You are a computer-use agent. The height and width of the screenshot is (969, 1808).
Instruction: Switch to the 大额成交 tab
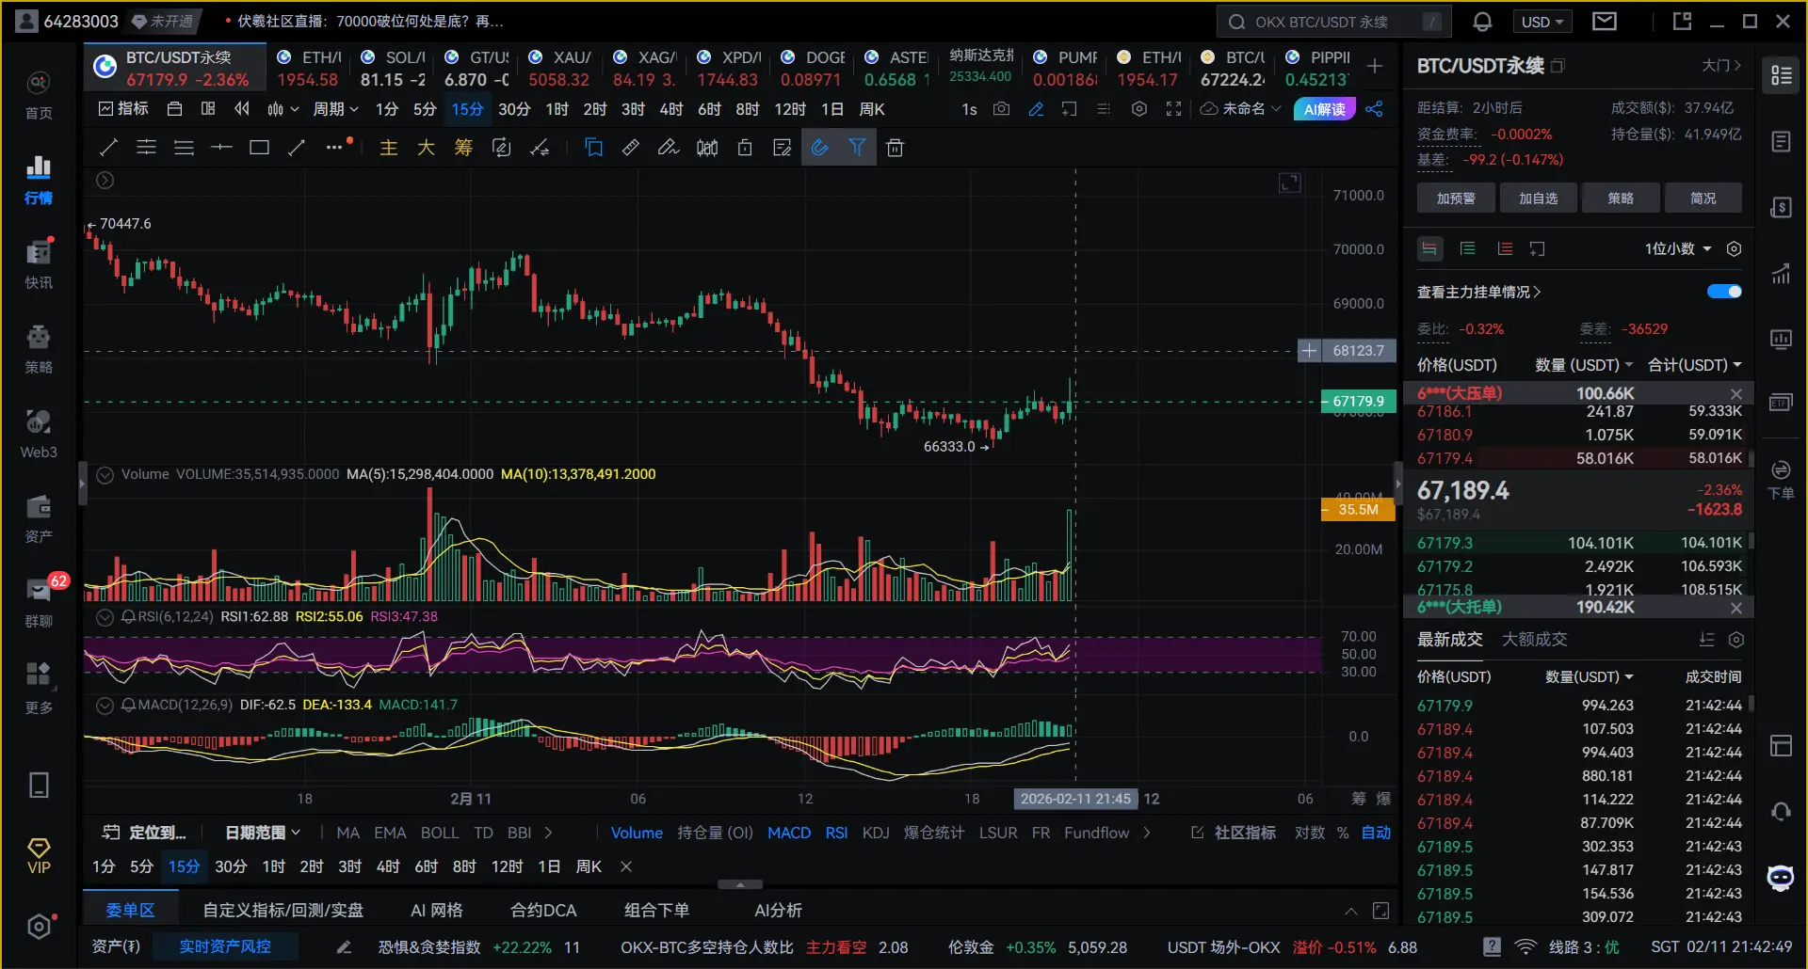(x=1534, y=640)
